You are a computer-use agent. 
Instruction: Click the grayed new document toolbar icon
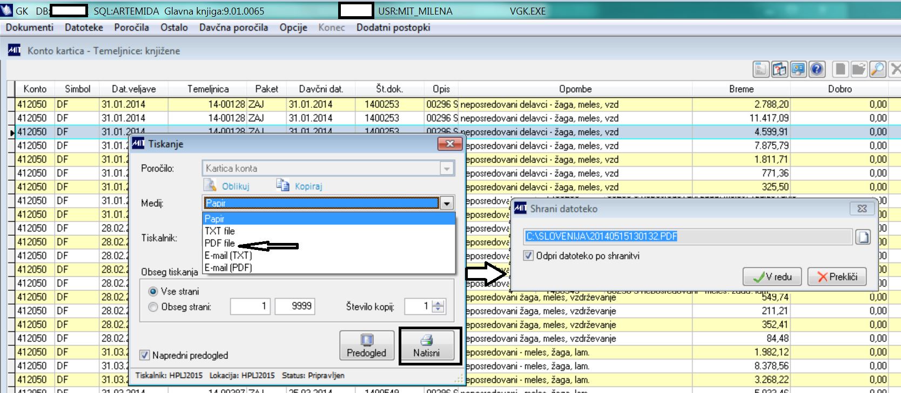(840, 69)
